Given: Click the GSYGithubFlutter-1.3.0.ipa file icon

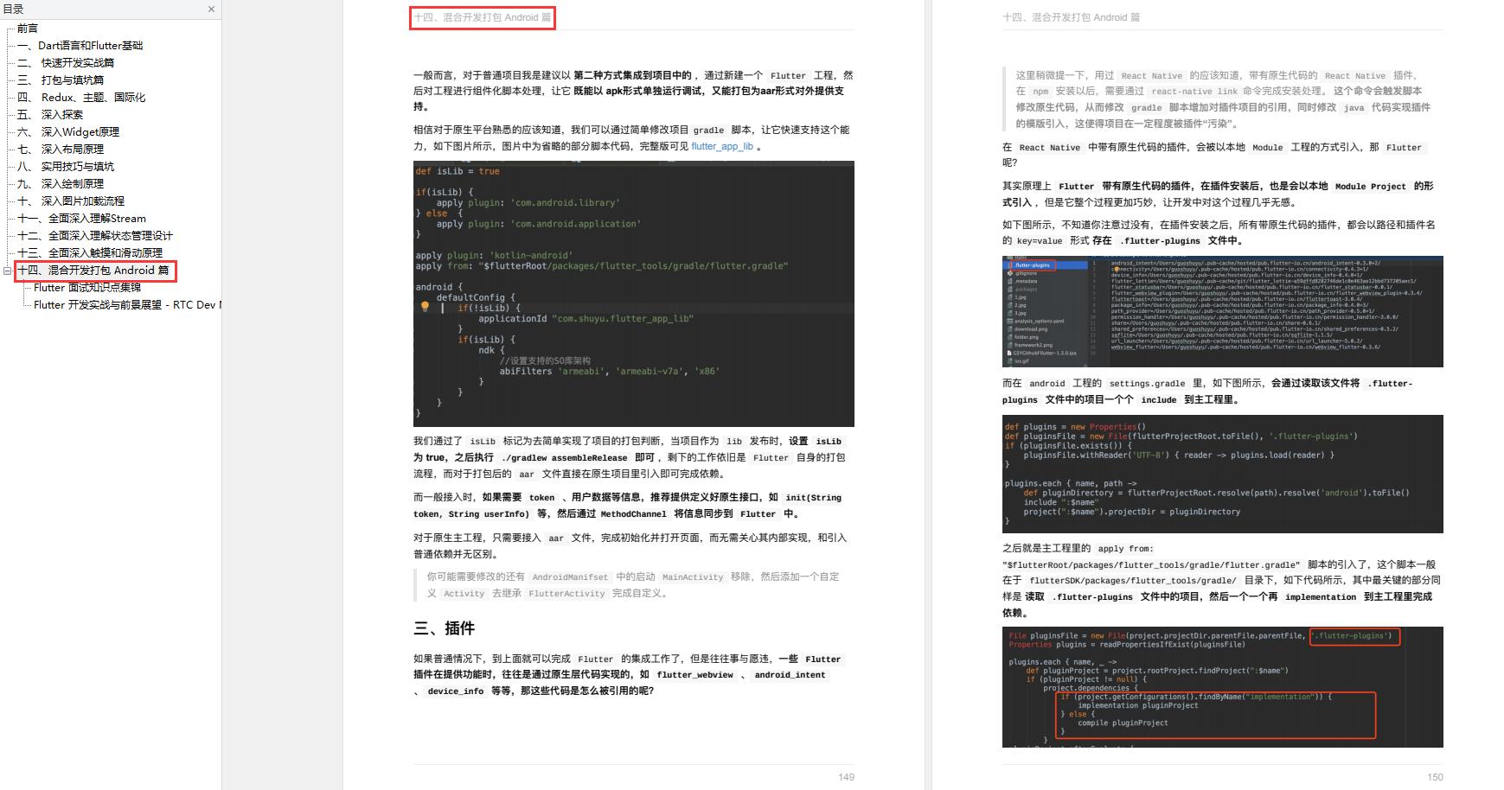Looking at the screenshot, I should (1009, 353).
